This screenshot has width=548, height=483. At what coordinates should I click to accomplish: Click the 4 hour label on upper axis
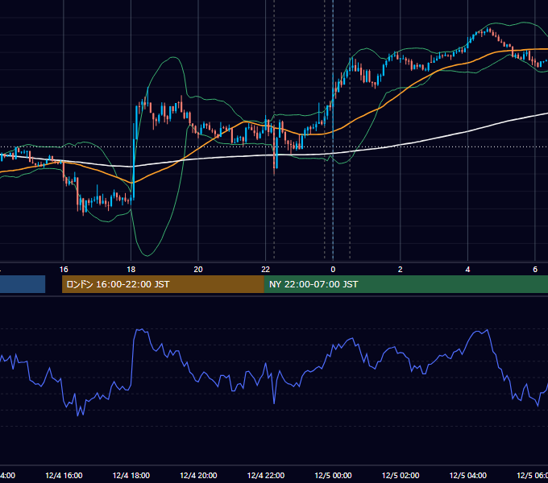(x=467, y=270)
